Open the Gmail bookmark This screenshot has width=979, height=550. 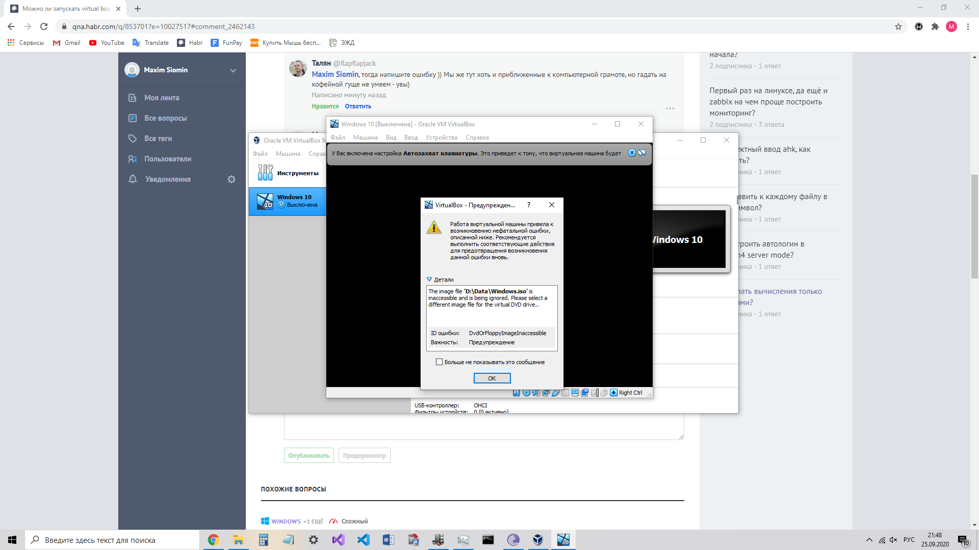[x=67, y=43]
